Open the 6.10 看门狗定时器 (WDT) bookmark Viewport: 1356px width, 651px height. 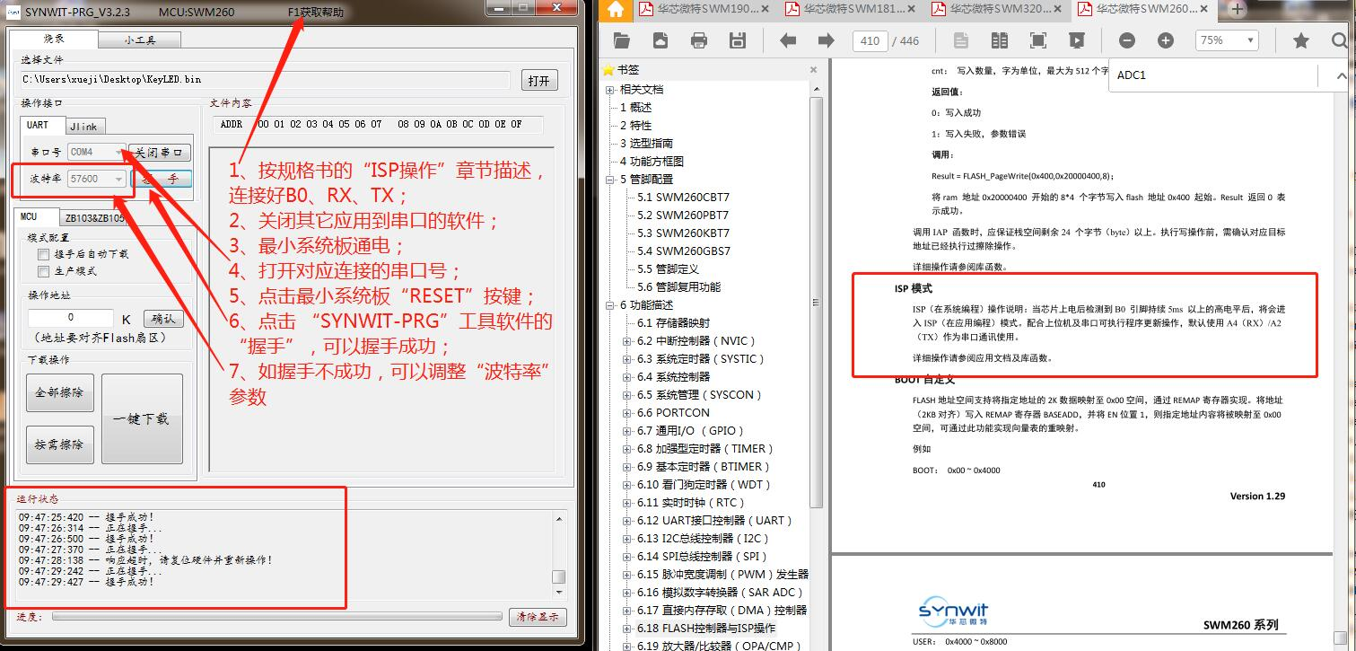click(x=704, y=485)
